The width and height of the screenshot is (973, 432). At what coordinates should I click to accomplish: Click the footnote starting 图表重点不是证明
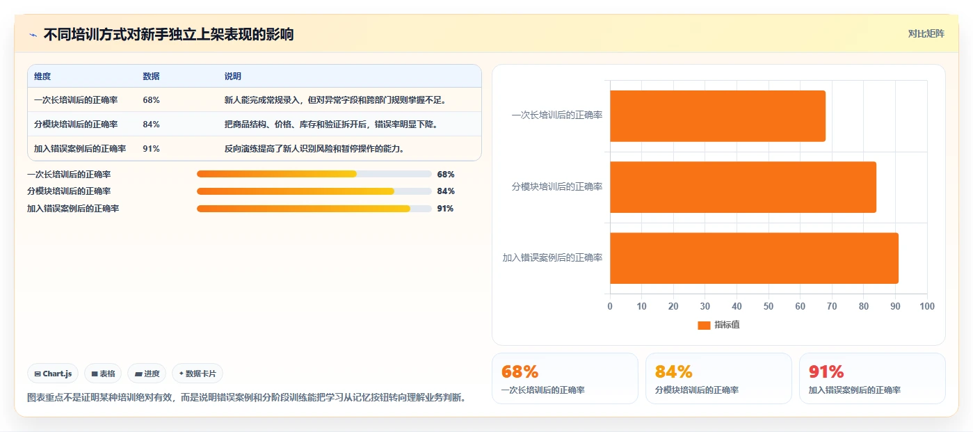(246, 398)
